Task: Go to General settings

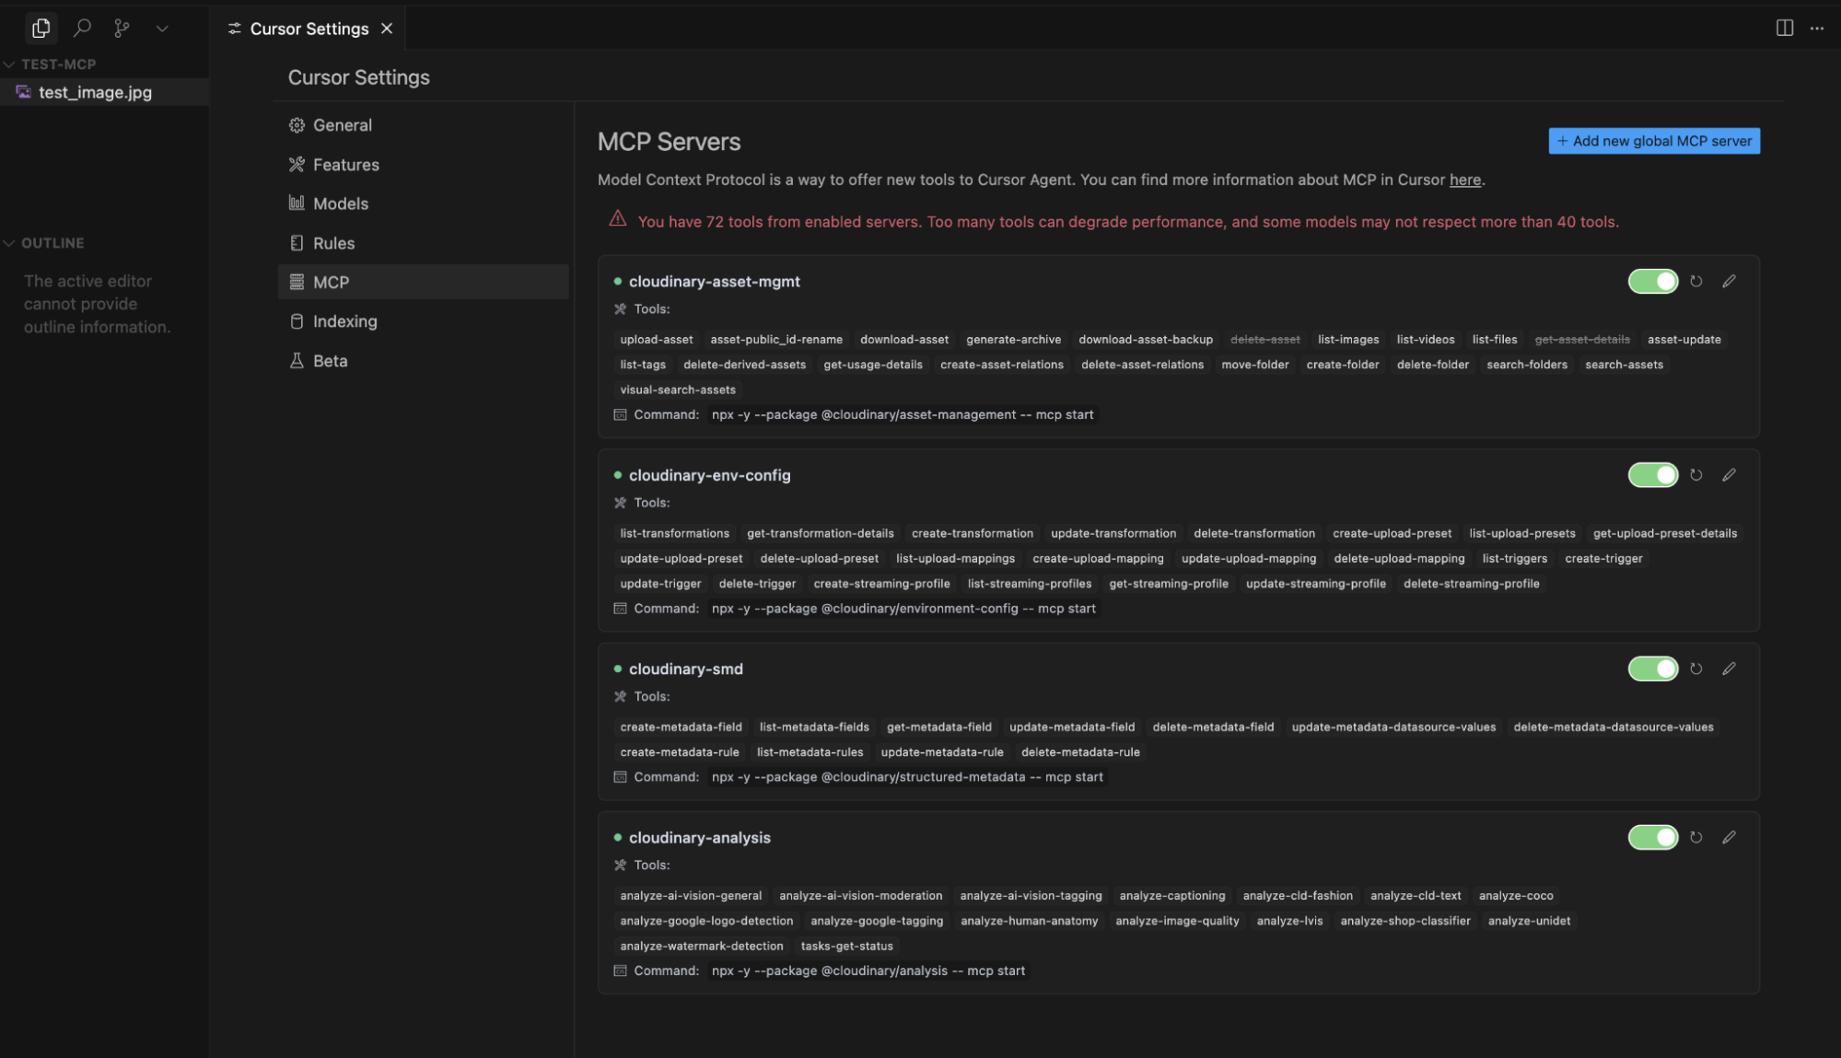Action: (423, 125)
